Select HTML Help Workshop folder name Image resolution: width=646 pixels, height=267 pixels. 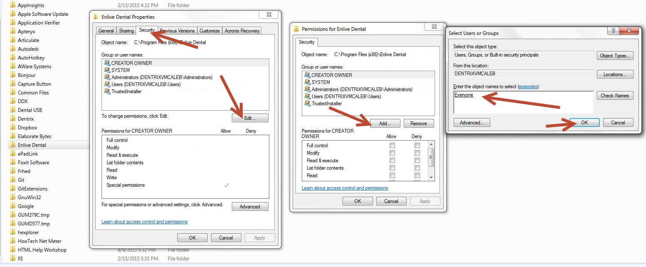pos(42,250)
